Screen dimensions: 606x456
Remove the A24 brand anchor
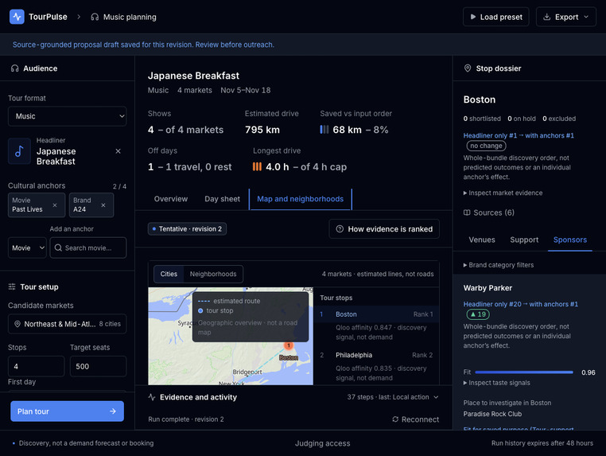point(103,205)
